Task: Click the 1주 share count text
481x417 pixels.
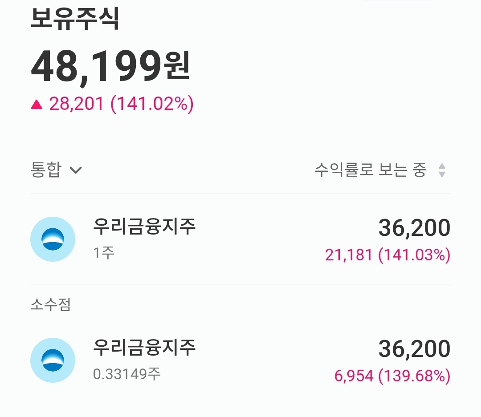Action: tap(104, 252)
